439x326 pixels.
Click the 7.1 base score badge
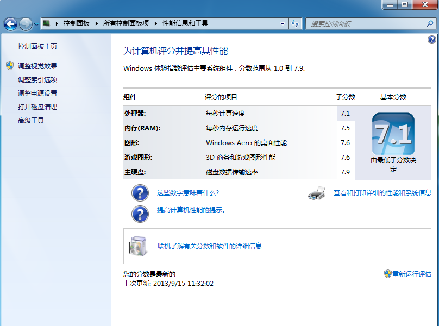tap(393, 134)
